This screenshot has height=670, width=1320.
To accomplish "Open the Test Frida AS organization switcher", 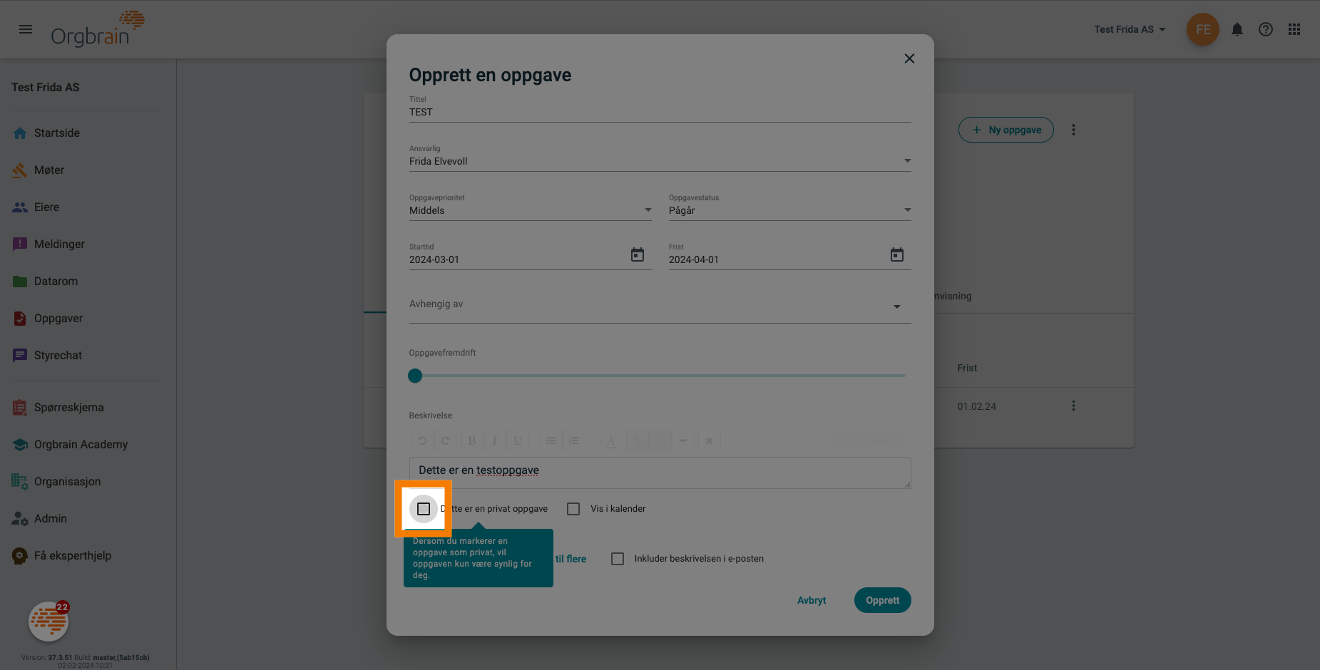I will pos(1130,29).
